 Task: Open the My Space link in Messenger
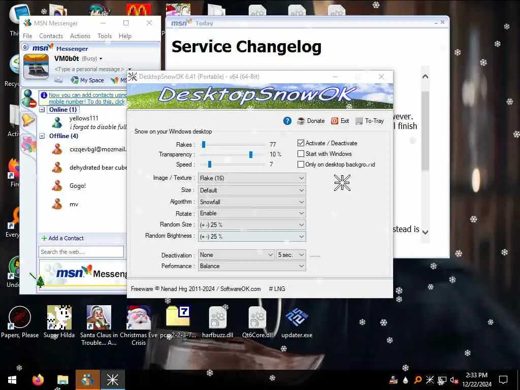pos(87,80)
